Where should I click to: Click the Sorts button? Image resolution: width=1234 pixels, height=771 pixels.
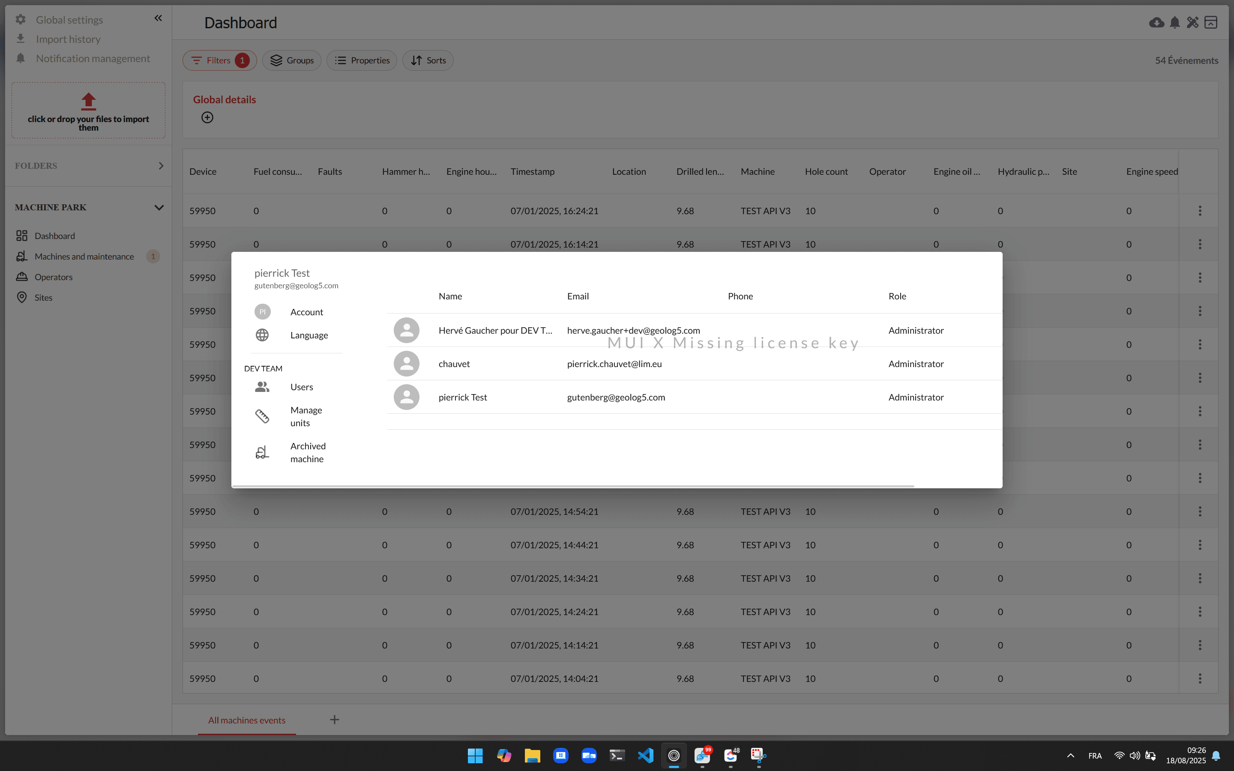pos(428,60)
